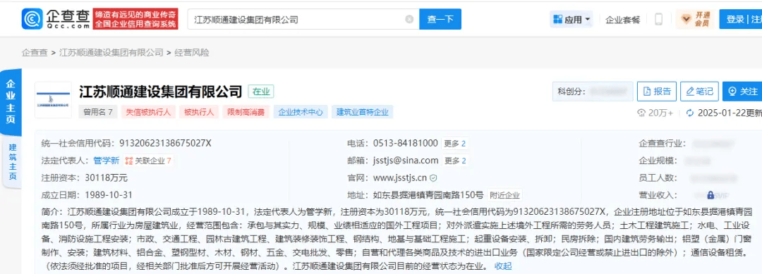Image resolution: width=762 pixels, height=274 pixels.
Task: Expand 更多 2 next to email
Action: (455, 161)
